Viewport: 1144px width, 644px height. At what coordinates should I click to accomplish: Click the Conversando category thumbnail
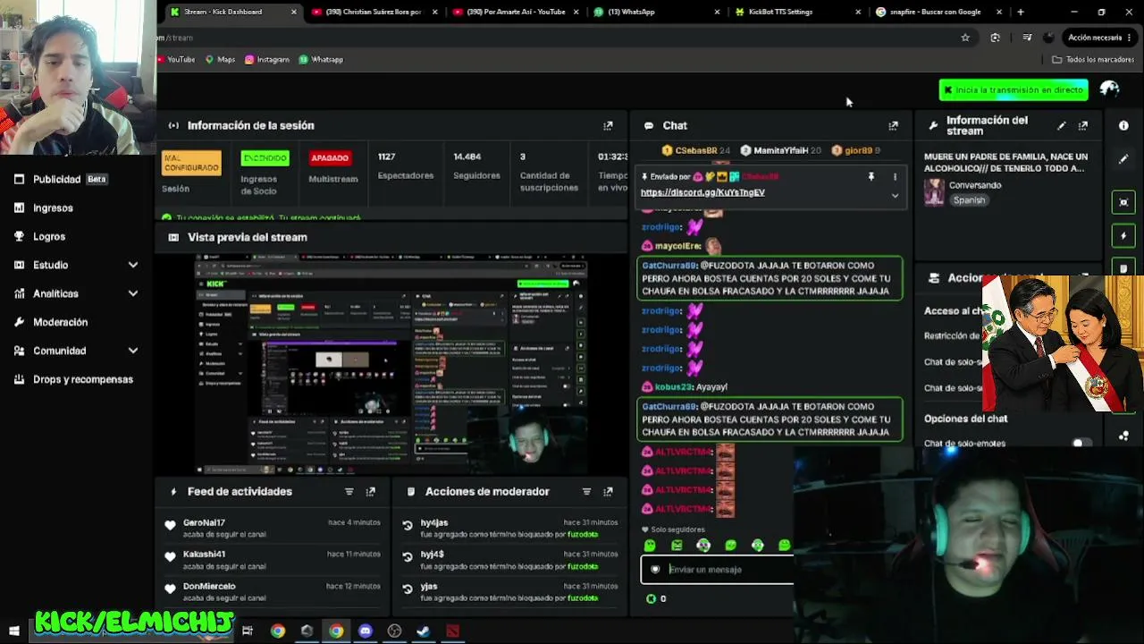934,192
